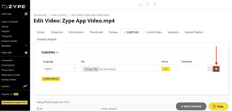Open the English language dropdown
The width and height of the screenshot is (232, 111).
pos(59,69)
